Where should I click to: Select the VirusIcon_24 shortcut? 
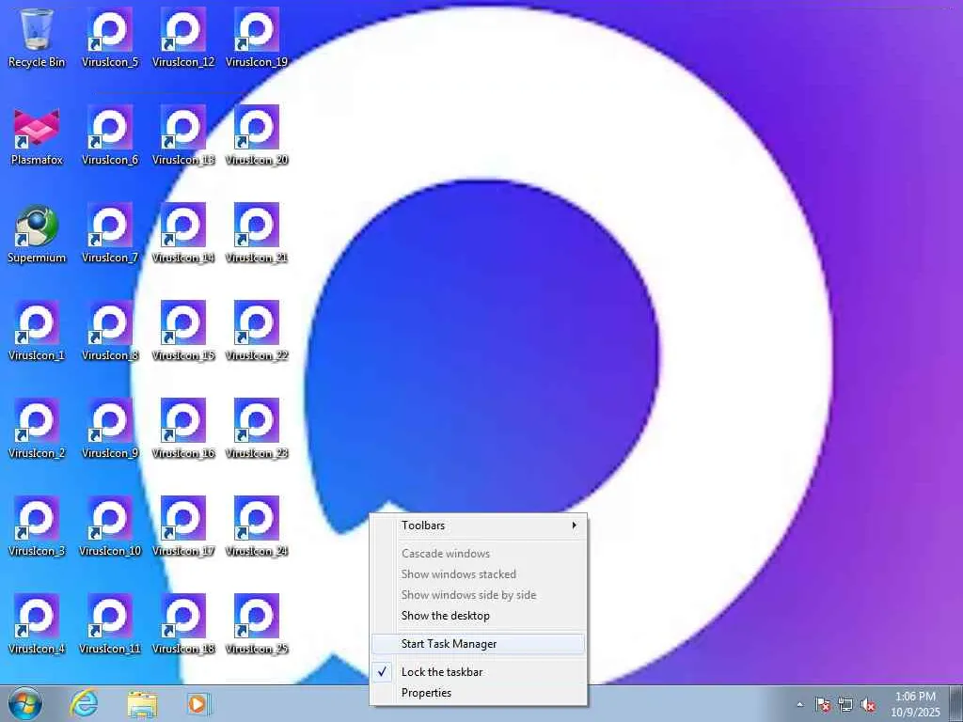tap(257, 526)
